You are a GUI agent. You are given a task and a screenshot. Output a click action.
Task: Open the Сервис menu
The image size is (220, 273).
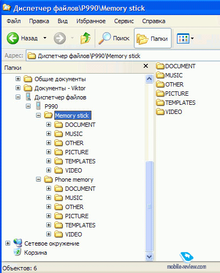point(124,21)
